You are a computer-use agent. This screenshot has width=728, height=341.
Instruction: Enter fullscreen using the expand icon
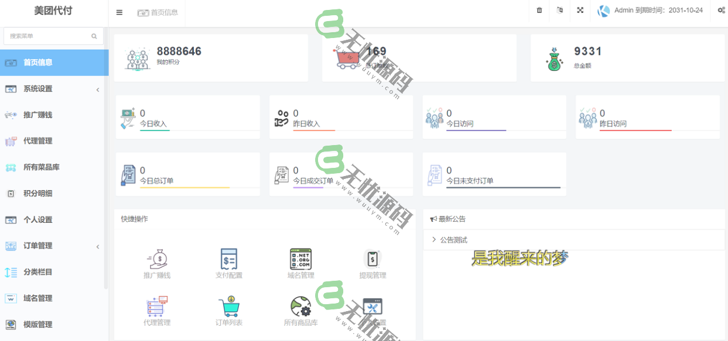580,10
